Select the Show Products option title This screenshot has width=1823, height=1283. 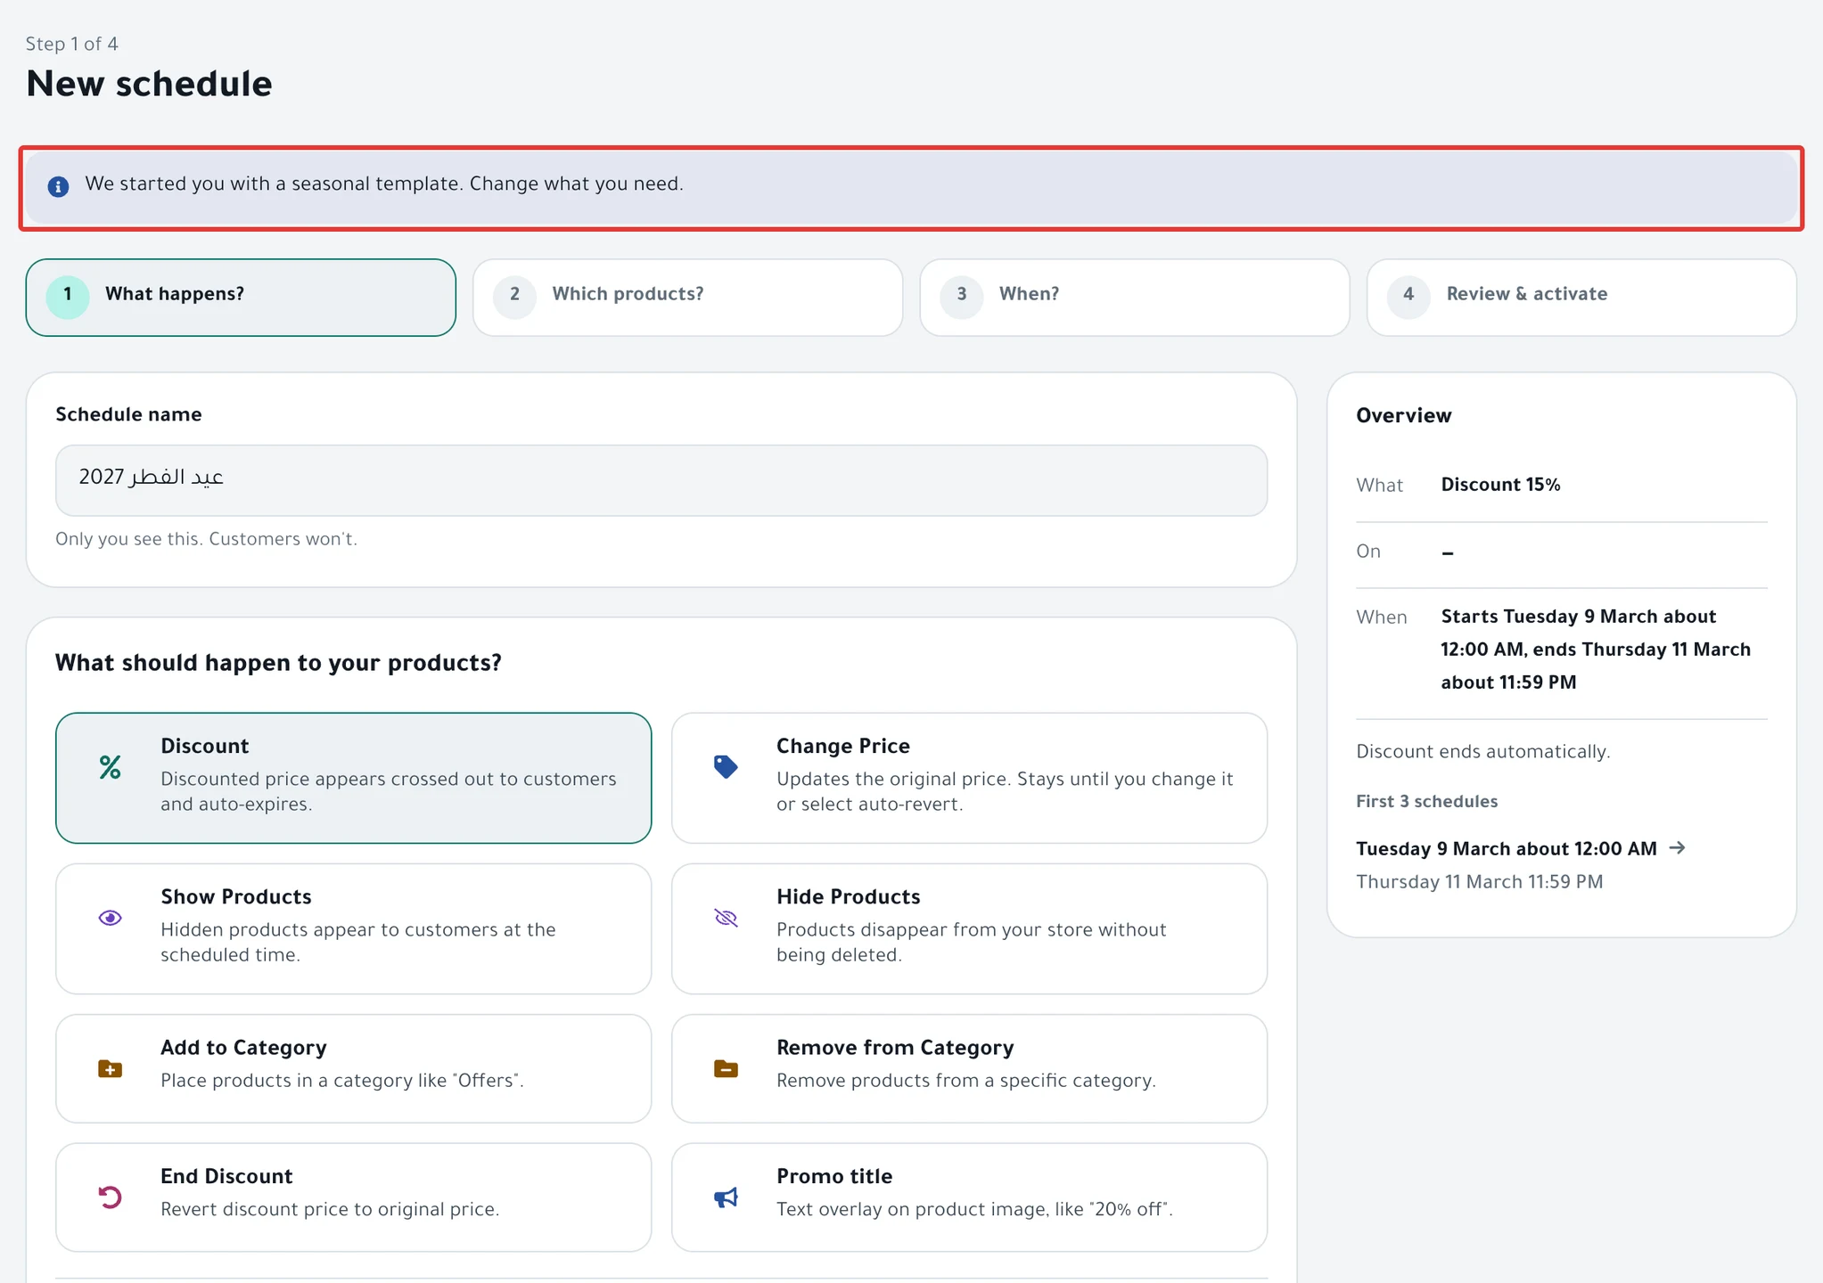click(235, 896)
